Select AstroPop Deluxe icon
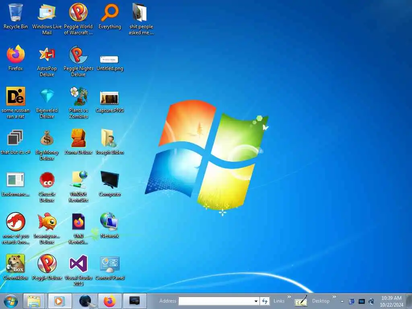 coord(47,61)
